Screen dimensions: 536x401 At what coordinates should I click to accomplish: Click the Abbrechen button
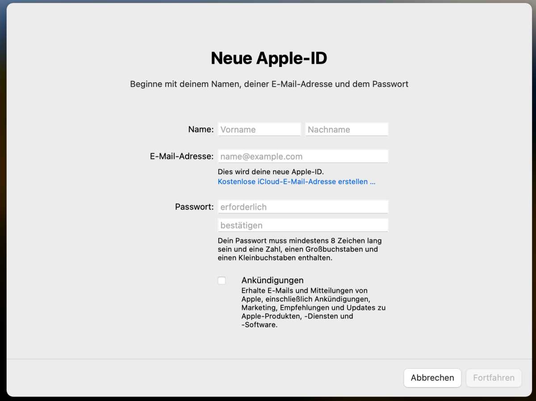click(432, 378)
